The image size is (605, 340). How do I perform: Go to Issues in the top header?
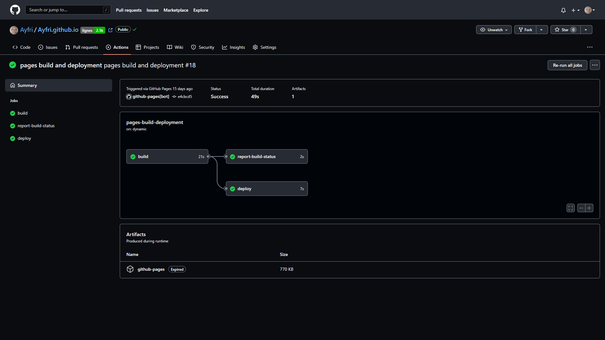tap(153, 10)
